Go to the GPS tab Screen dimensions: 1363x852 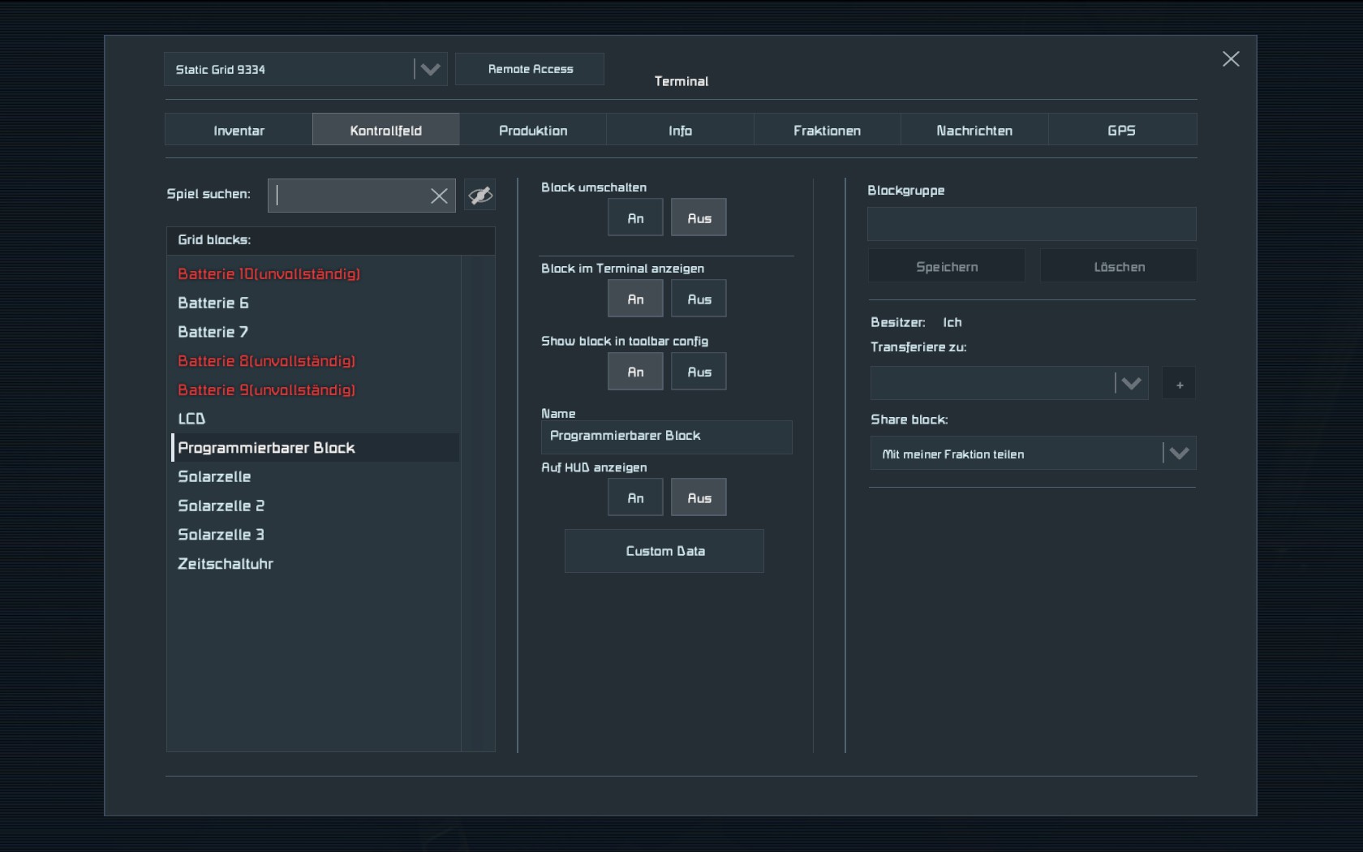tap(1121, 131)
